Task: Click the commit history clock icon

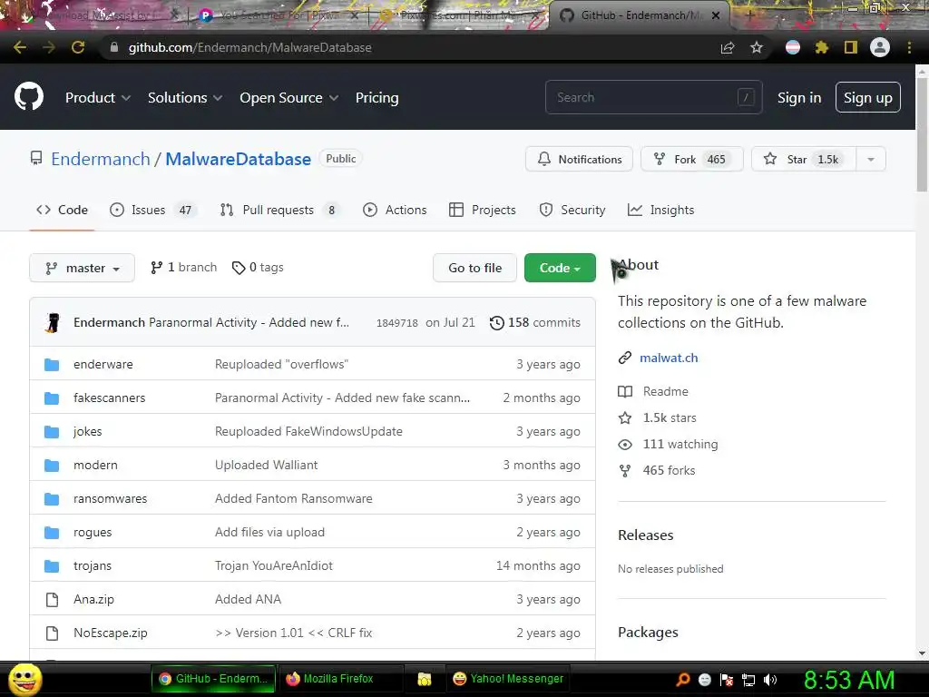Action: [x=496, y=322]
